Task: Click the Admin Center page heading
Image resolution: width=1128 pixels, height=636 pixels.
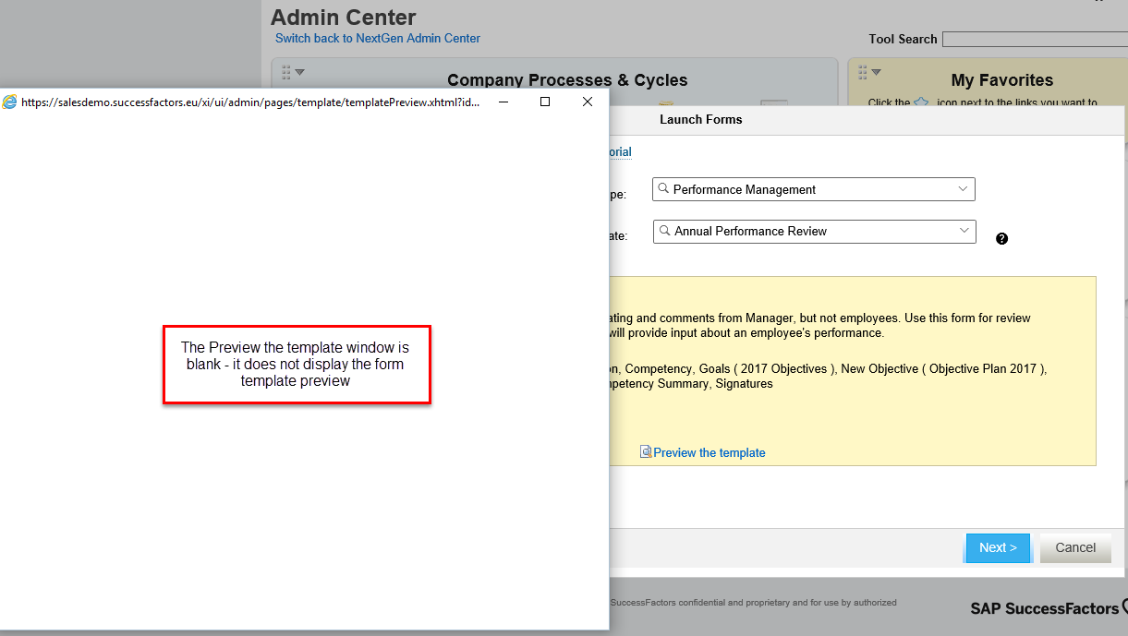Action: pos(344,17)
